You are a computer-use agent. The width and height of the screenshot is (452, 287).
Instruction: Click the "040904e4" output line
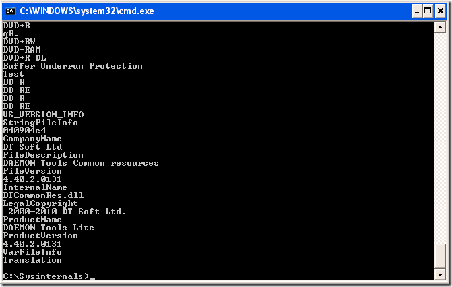24,131
